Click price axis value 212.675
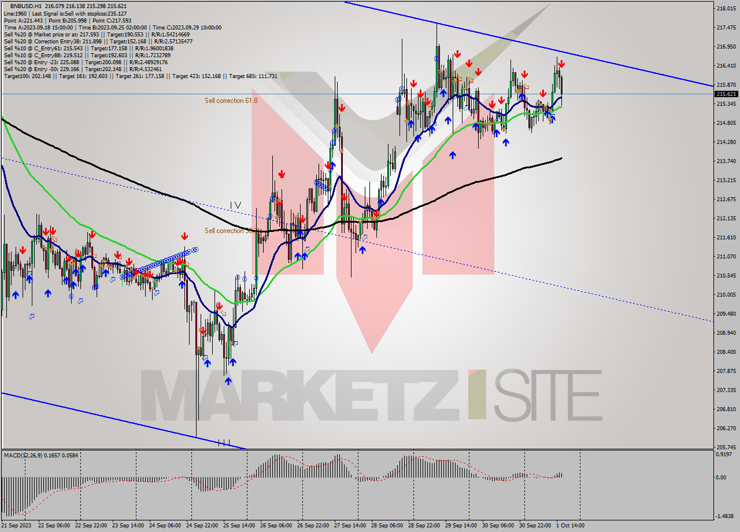 [726, 199]
